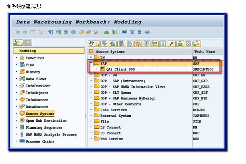Select ODP - SAP HANA Information Views folder
The width and height of the screenshot is (246, 164).
coord(133,86)
